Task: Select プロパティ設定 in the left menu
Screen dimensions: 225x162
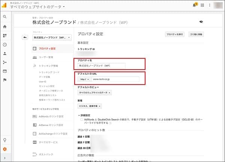Action: tap(47, 49)
